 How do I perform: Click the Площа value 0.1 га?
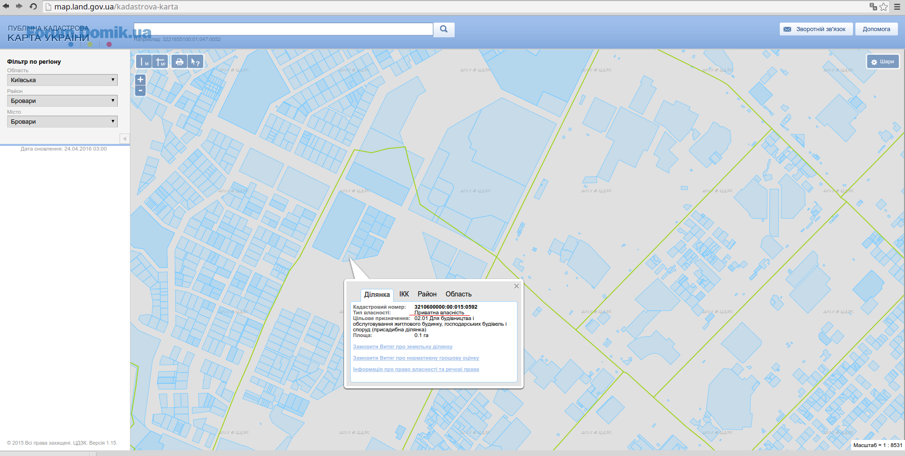pyautogui.click(x=421, y=335)
